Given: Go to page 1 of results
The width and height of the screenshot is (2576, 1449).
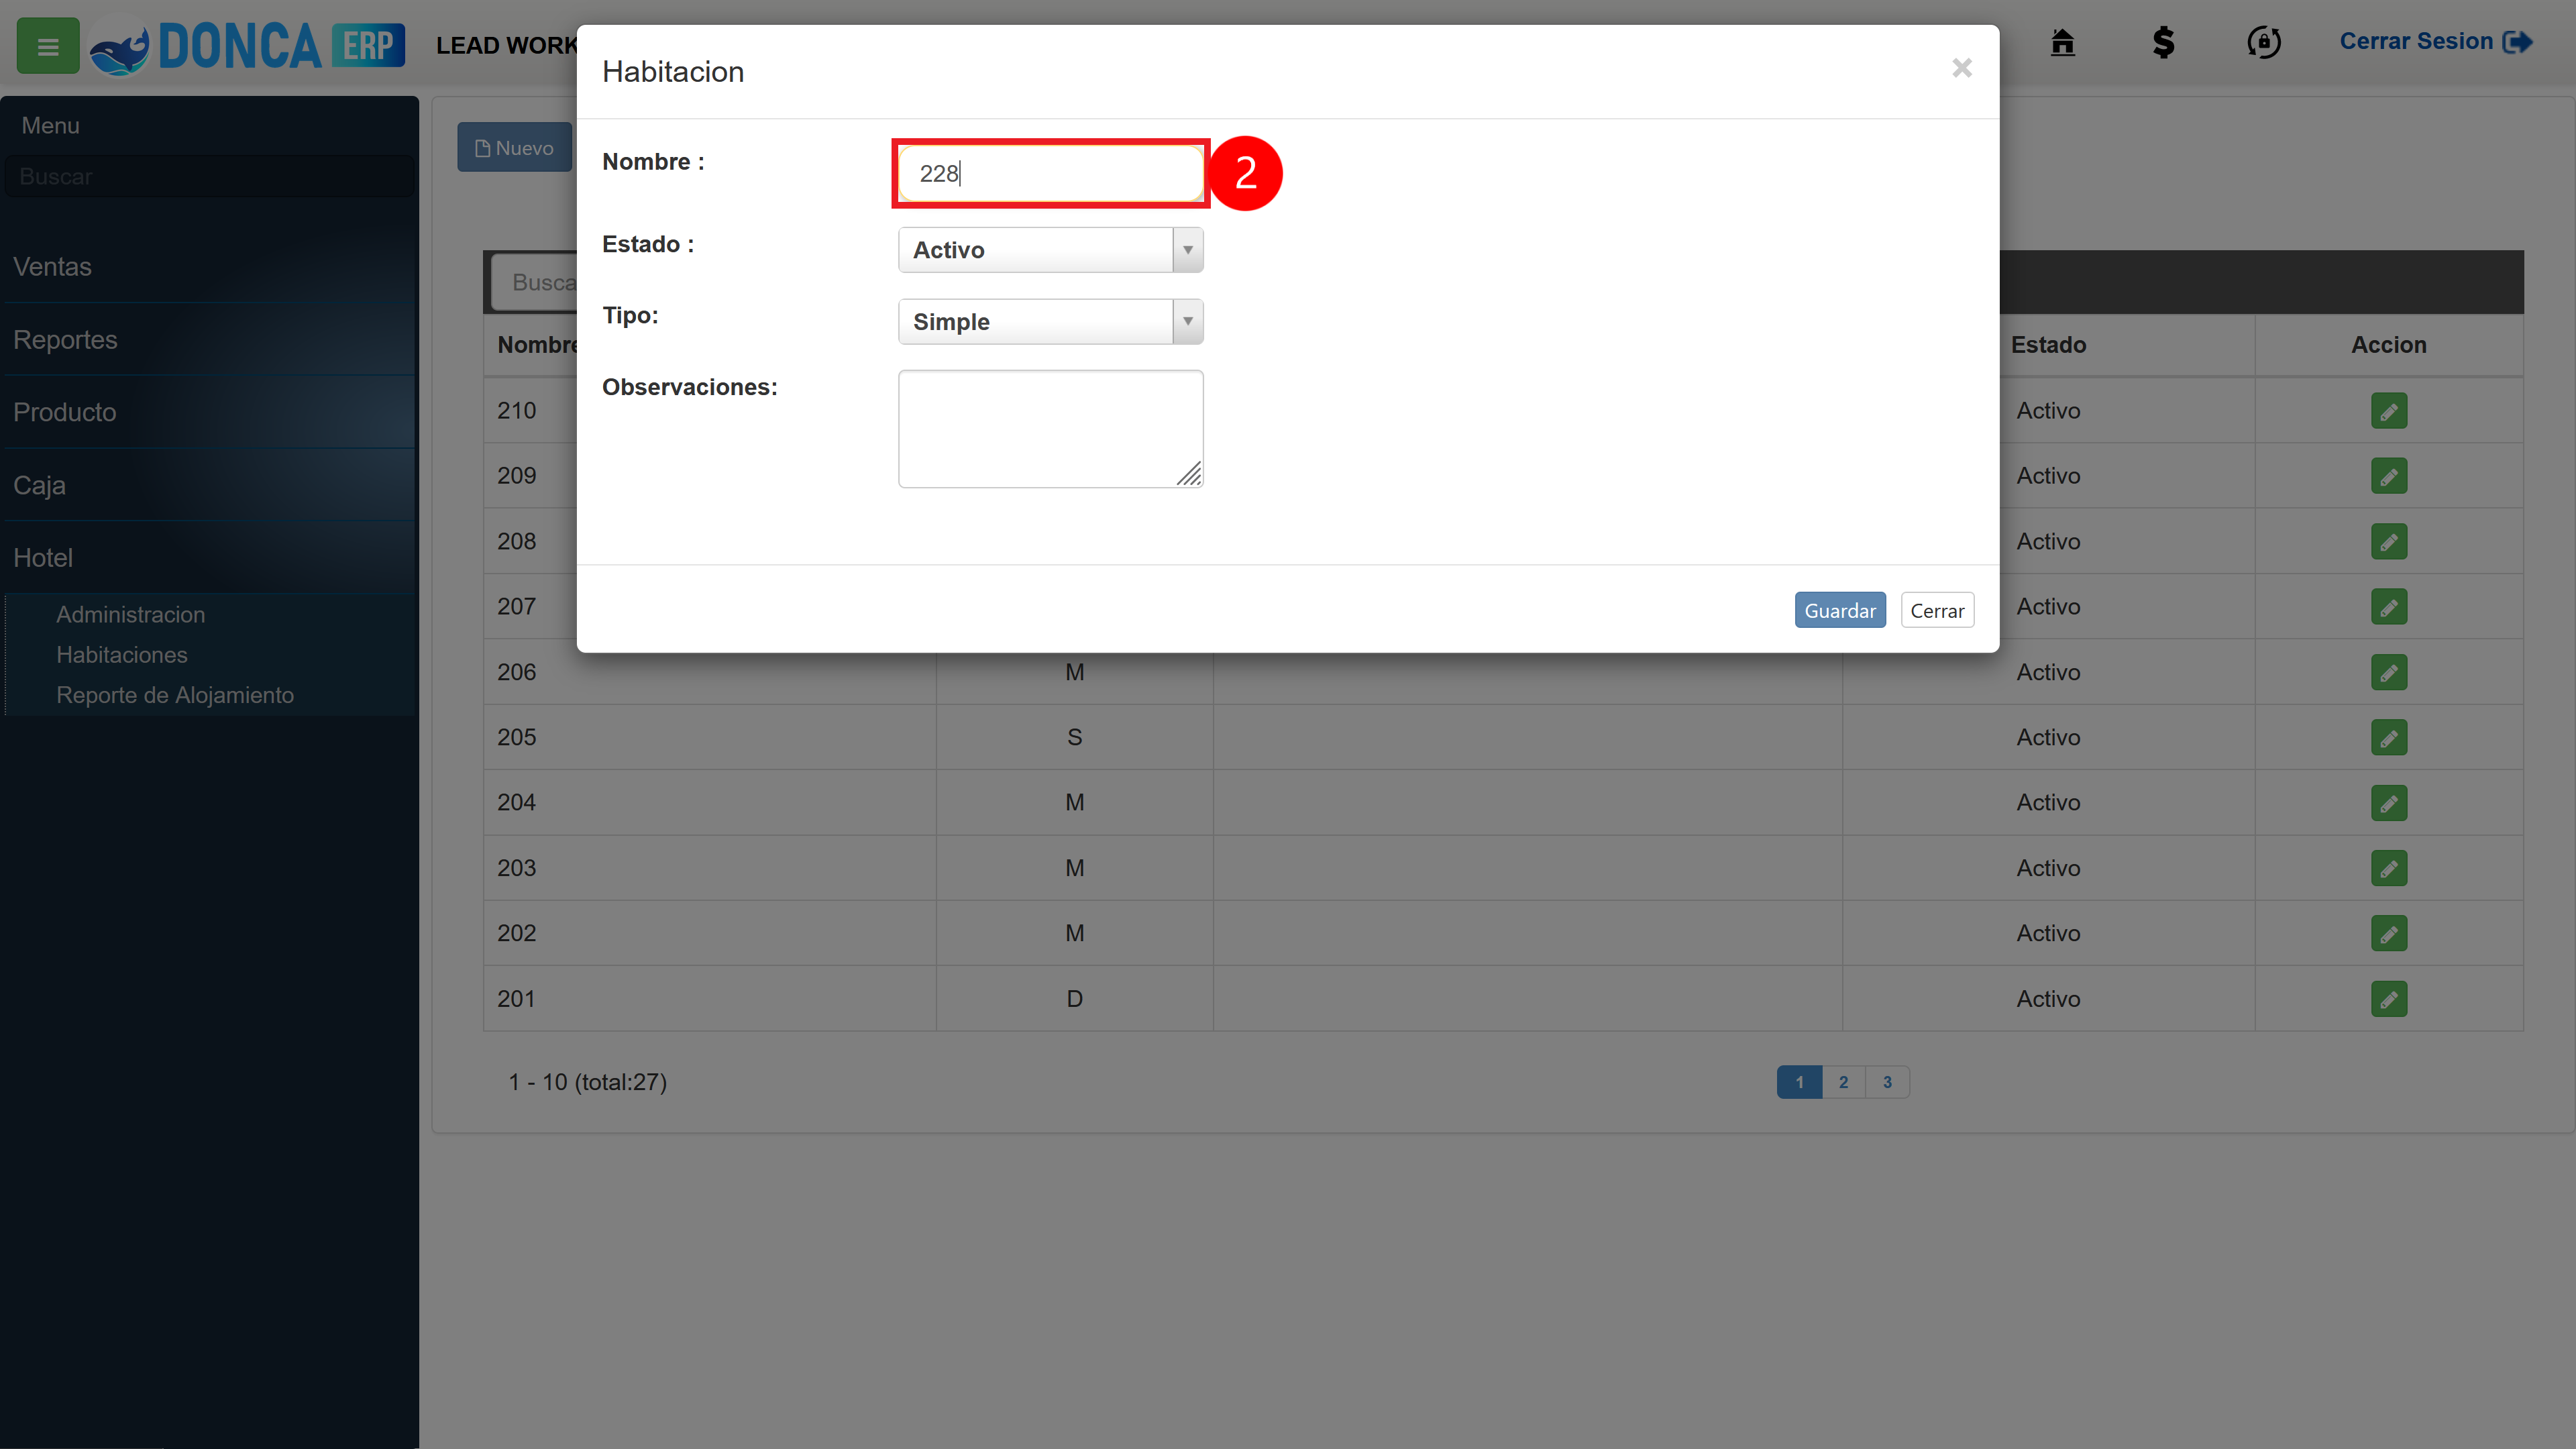Looking at the screenshot, I should (x=1798, y=1082).
